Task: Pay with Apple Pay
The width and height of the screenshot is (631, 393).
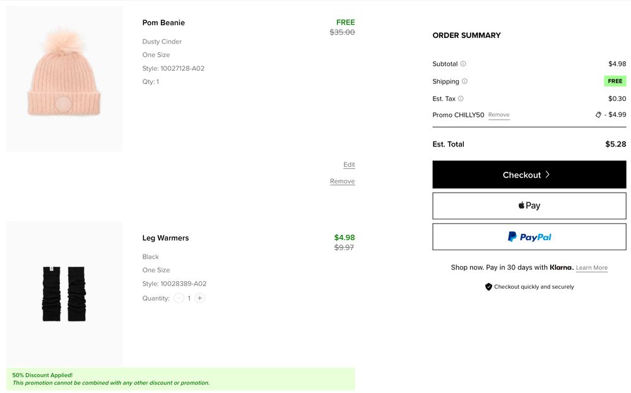Action: pyautogui.click(x=529, y=206)
